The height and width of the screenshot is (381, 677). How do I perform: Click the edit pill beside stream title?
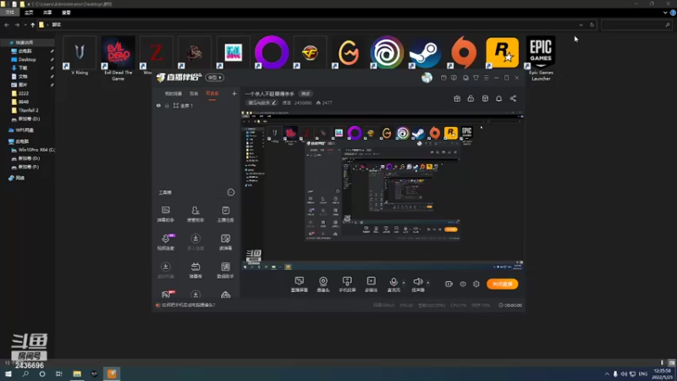(305, 94)
